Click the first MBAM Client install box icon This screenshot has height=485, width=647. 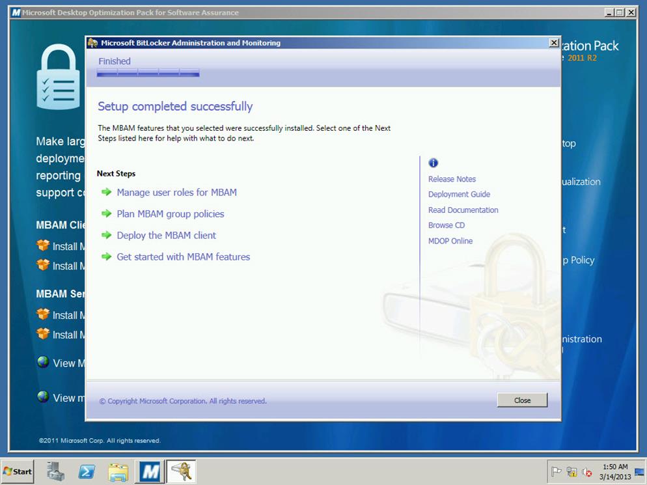click(x=43, y=245)
